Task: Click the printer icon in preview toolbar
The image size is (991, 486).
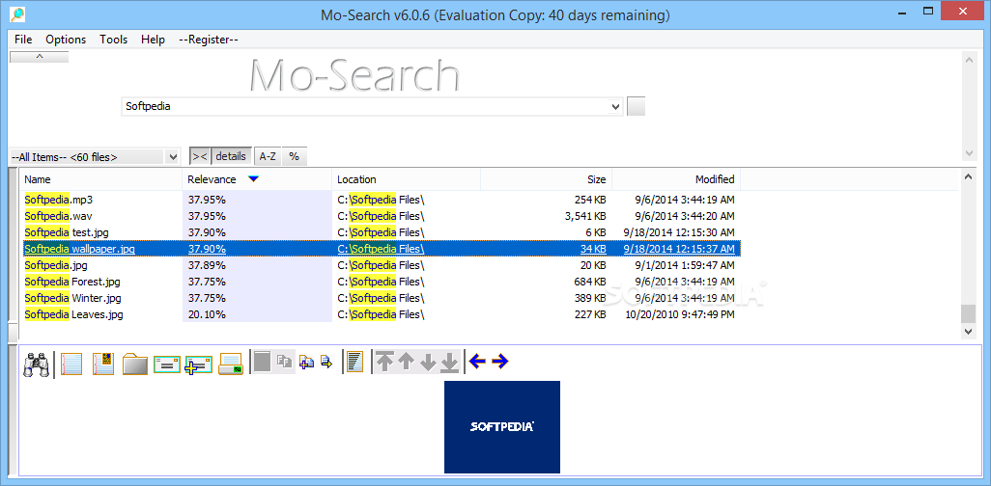Action: [231, 364]
